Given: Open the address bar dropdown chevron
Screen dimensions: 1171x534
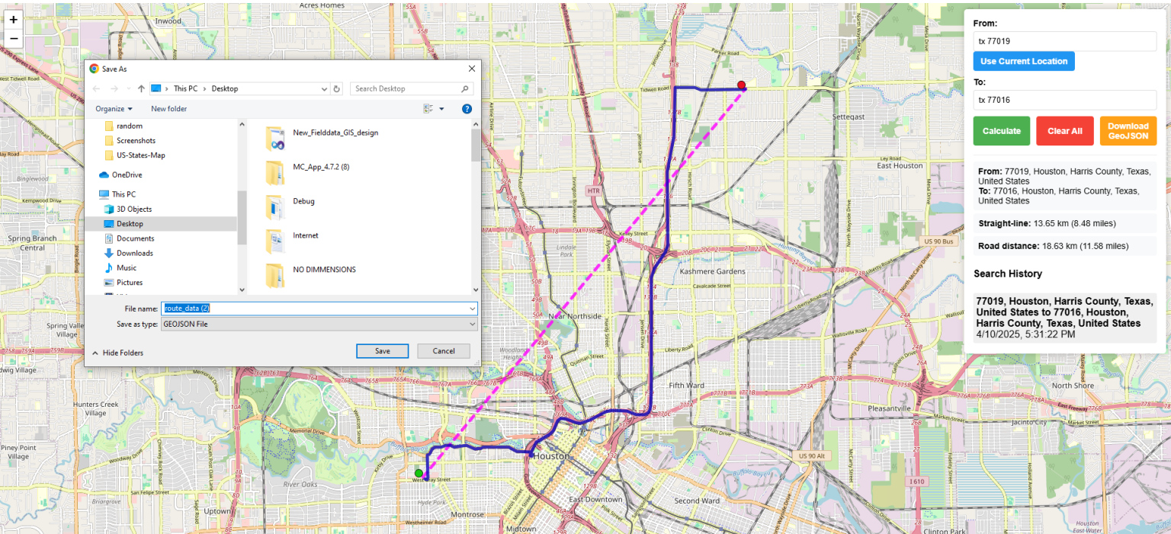Looking at the screenshot, I should (323, 88).
